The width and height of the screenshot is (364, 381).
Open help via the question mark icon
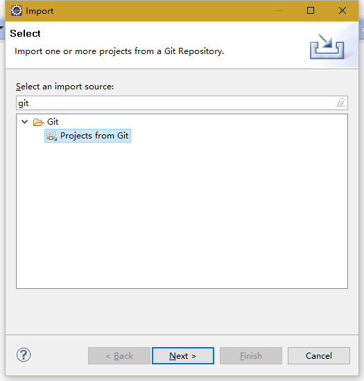[24, 355]
